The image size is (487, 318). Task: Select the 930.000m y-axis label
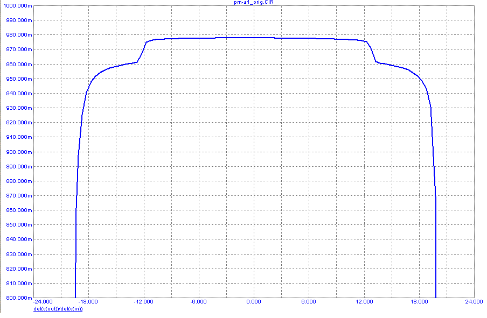pyautogui.click(x=19, y=108)
